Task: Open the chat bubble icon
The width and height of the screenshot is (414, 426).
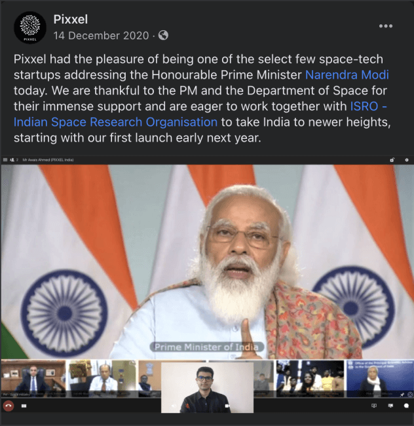Action: click(406, 406)
